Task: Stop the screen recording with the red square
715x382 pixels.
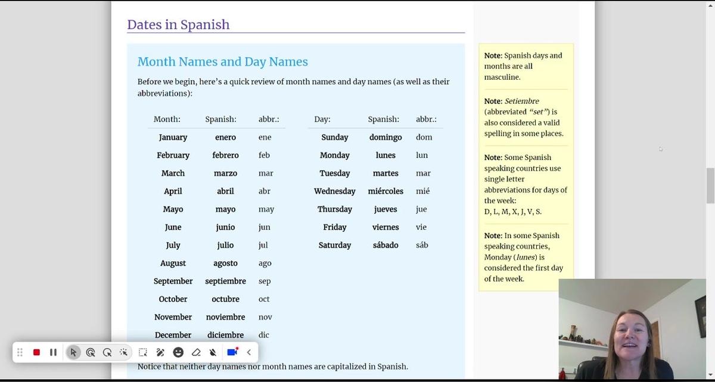Action: tap(36, 352)
